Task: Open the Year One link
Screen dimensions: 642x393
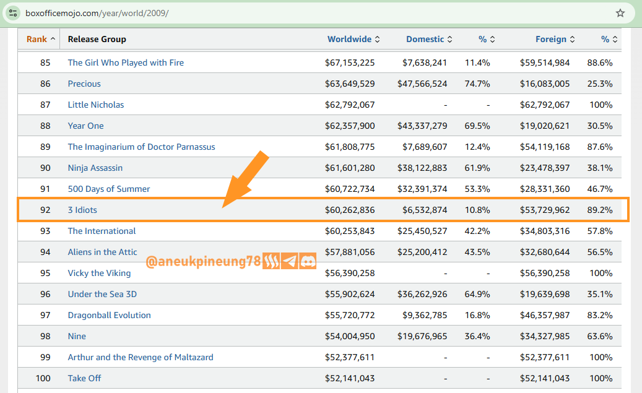Action: point(85,126)
